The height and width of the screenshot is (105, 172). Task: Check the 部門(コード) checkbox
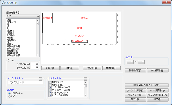(x=50, y=82)
